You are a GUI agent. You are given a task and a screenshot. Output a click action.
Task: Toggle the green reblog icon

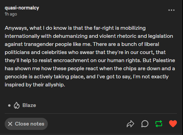159,124
